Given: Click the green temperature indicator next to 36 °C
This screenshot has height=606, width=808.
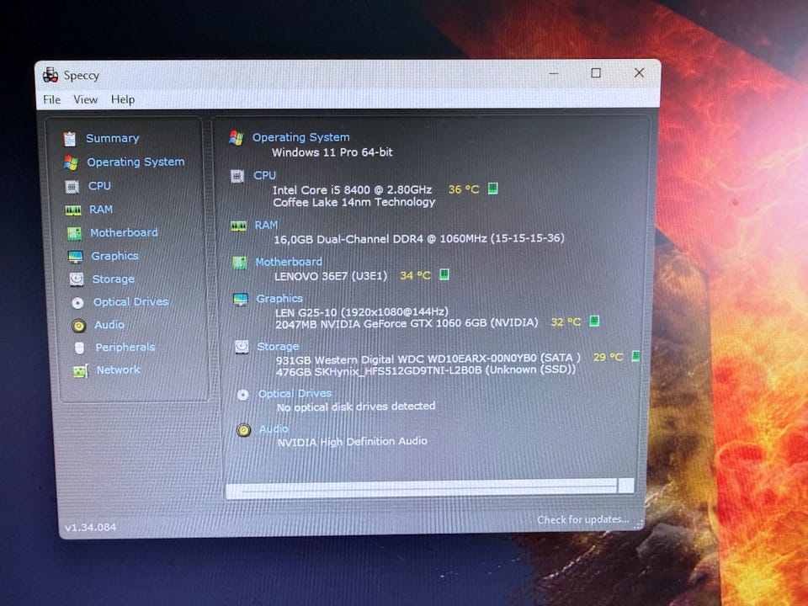Looking at the screenshot, I should [x=492, y=189].
